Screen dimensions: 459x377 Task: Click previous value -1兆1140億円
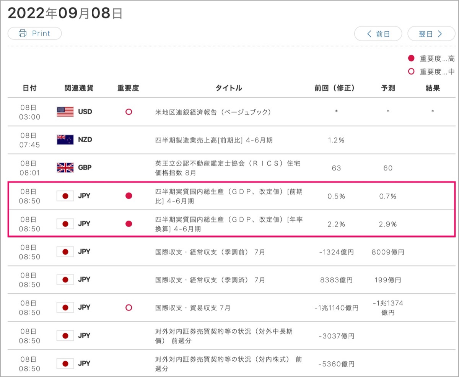(x=336, y=308)
